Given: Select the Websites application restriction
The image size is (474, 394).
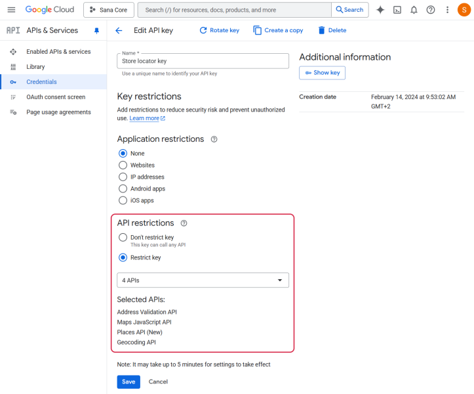Looking at the screenshot, I should point(123,165).
